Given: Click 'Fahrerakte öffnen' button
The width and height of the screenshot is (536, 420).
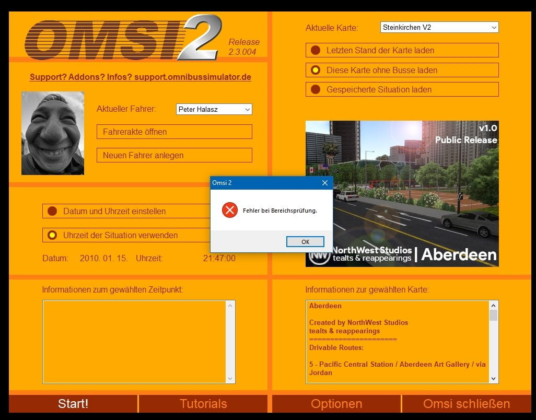Looking at the screenshot, I should click(x=174, y=132).
